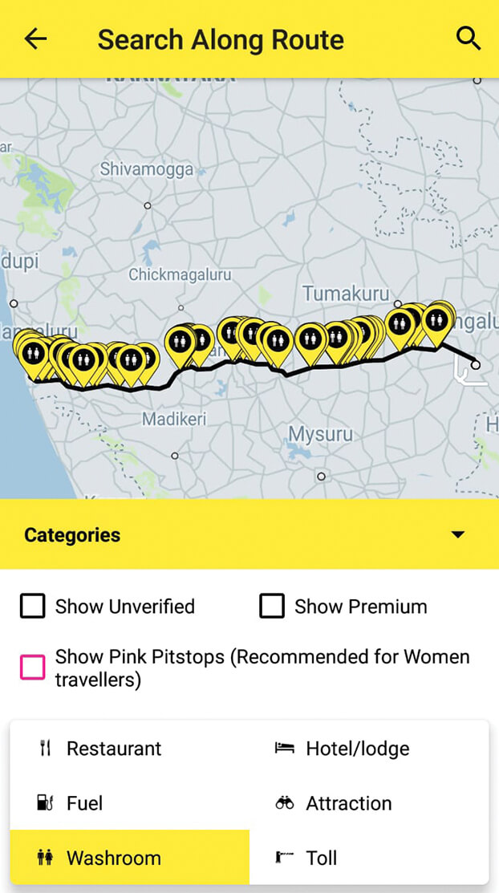Click the fuel pump icon
Viewport: 499px width, 893px height.
click(x=46, y=803)
